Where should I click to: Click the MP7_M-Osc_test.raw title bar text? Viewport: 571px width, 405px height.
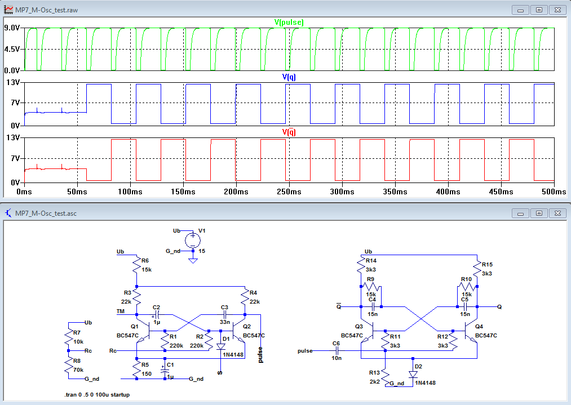47,10
